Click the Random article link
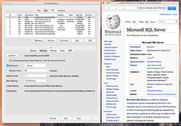 point(110,53)
